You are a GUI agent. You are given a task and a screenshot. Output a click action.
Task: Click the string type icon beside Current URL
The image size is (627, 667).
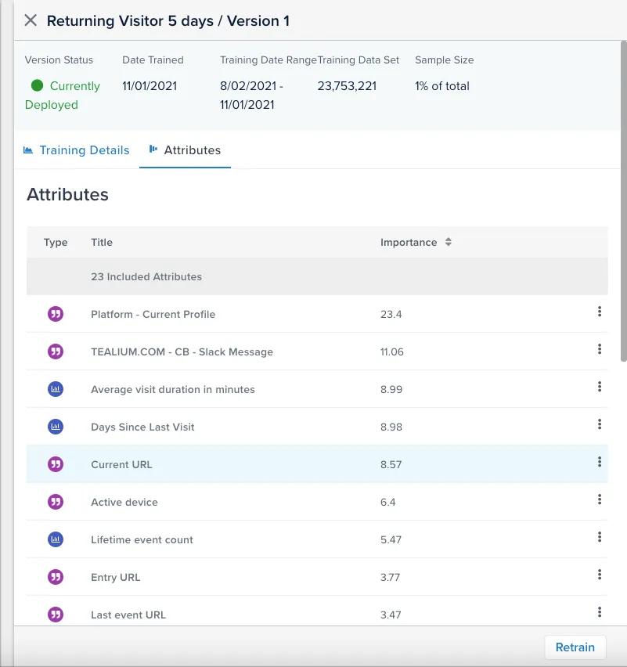(x=56, y=464)
